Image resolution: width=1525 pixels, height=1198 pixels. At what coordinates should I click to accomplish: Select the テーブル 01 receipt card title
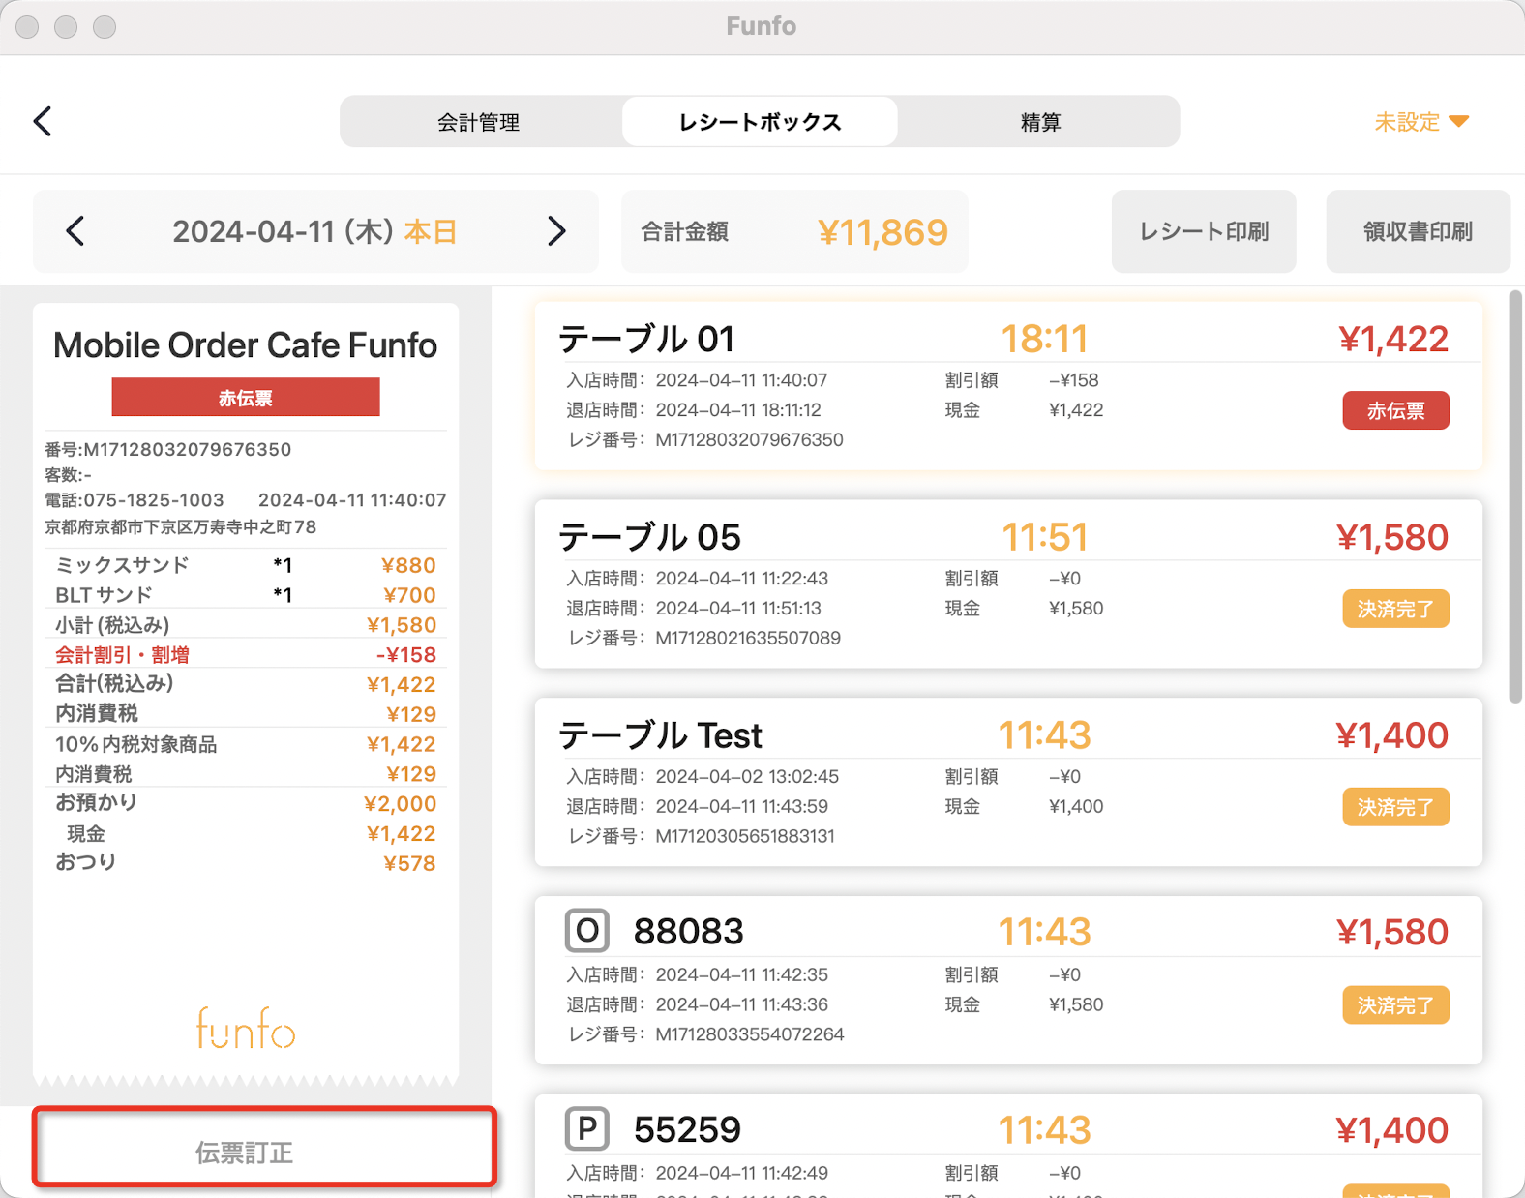(x=646, y=339)
